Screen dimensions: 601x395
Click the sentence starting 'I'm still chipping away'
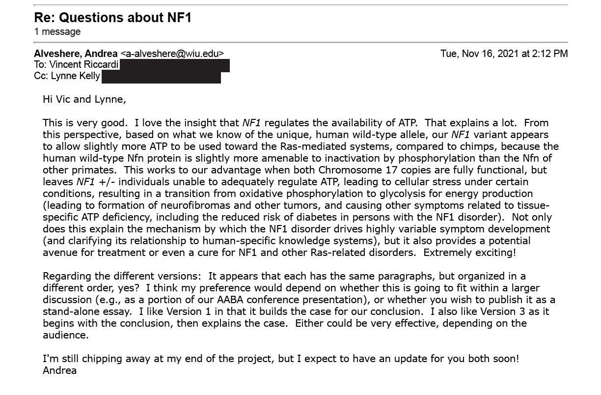click(x=281, y=359)
